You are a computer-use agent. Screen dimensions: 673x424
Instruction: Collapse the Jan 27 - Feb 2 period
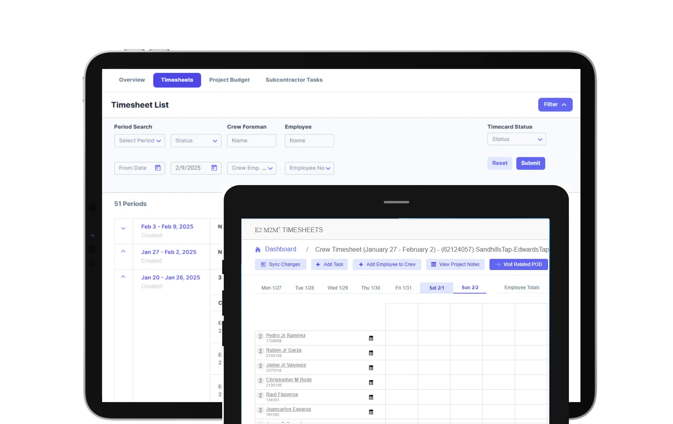point(123,251)
